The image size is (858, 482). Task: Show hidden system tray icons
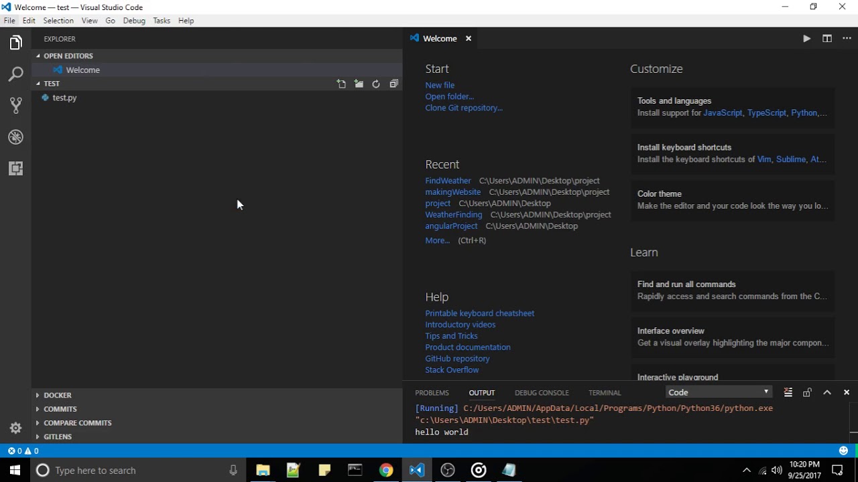coord(746,470)
